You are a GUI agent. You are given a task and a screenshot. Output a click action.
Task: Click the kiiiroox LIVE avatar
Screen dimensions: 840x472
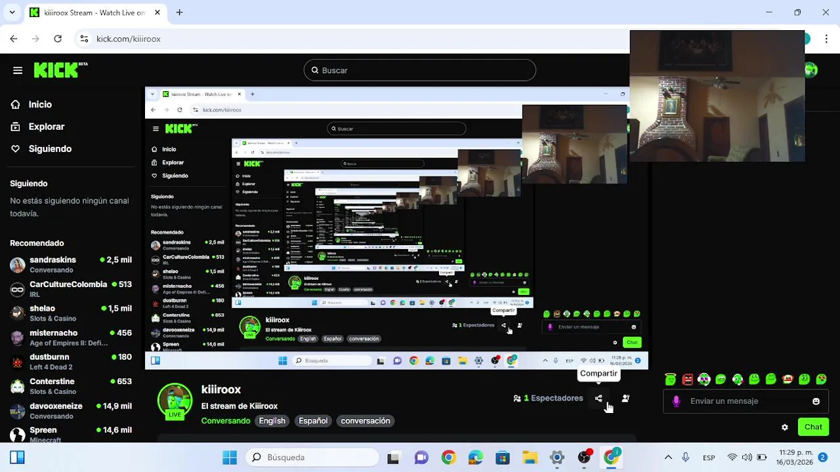click(x=175, y=401)
